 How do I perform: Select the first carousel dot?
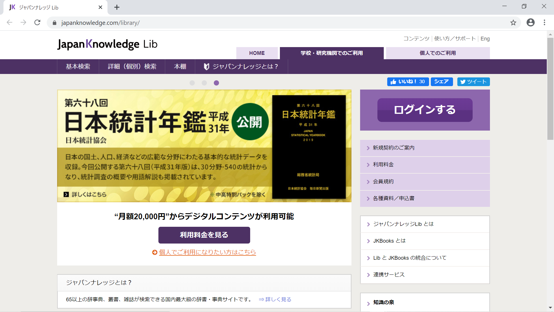(192, 83)
